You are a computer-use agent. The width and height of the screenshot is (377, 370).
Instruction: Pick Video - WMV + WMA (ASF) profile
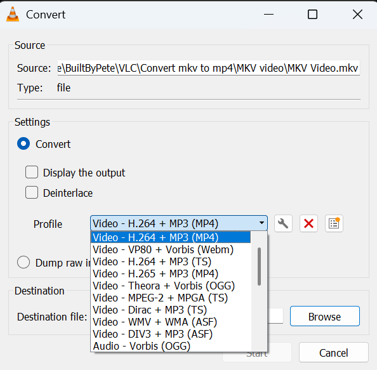[171, 322]
